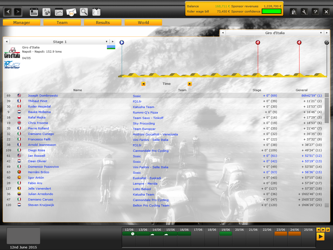This screenshot has width=333, height=250.
Task: Switch to next classification after Time
Action: coord(190,84)
